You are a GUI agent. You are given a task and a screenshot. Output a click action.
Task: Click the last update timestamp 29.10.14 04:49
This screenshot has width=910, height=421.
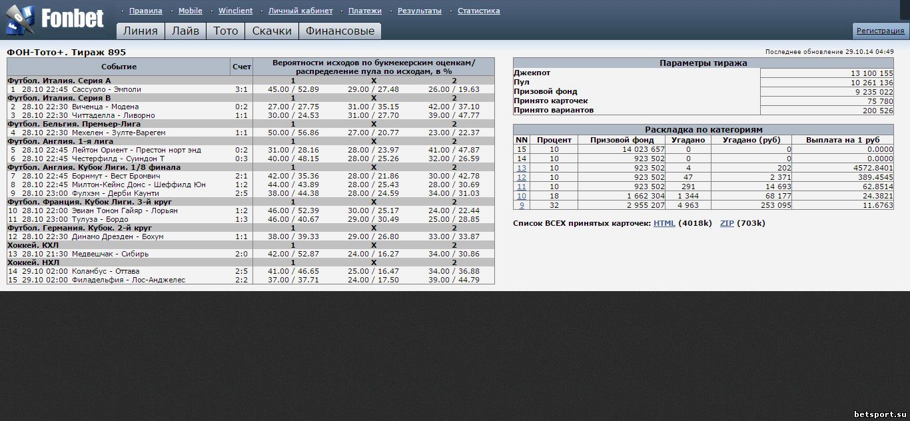(x=869, y=51)
